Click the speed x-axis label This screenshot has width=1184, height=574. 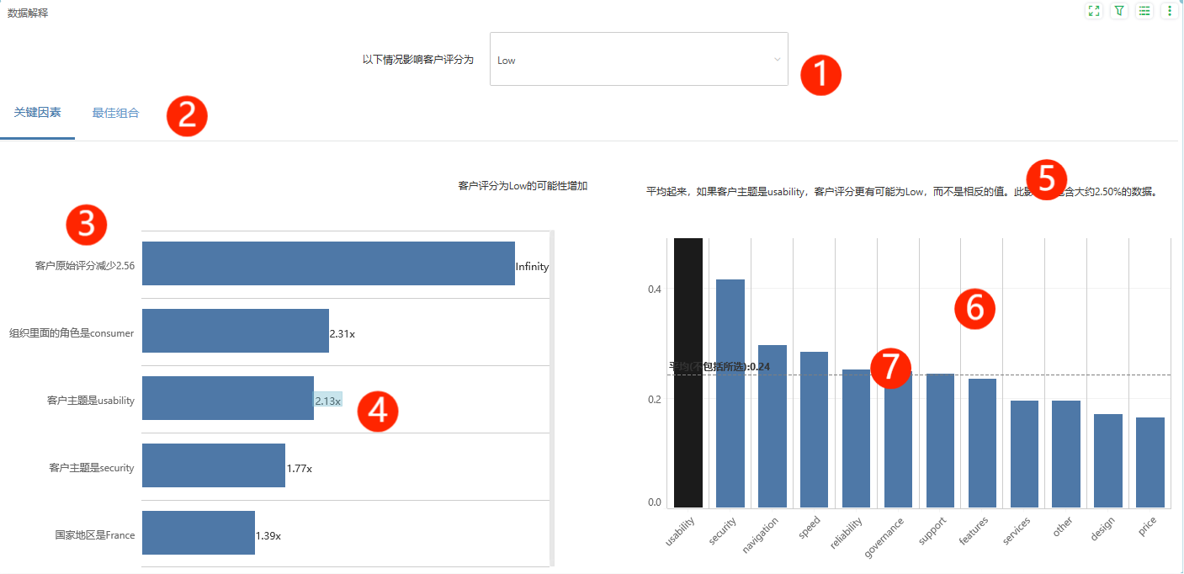[x=810, y=528]
